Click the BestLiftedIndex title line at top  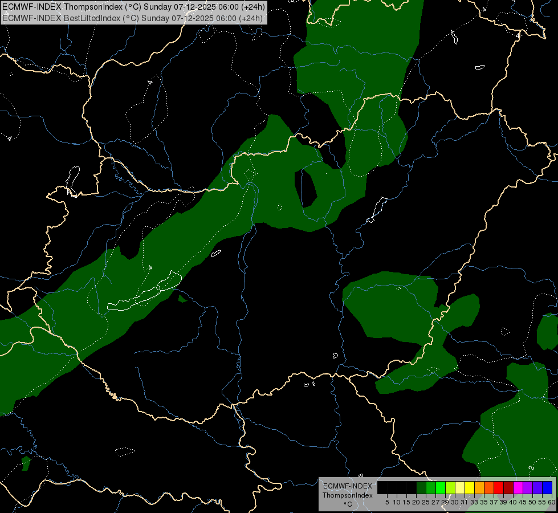[133, 18]
